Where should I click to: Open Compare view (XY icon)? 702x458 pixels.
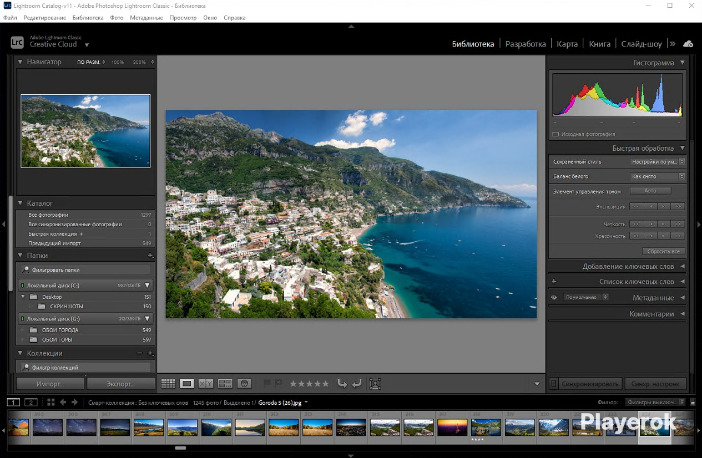(x=206, y=383)
